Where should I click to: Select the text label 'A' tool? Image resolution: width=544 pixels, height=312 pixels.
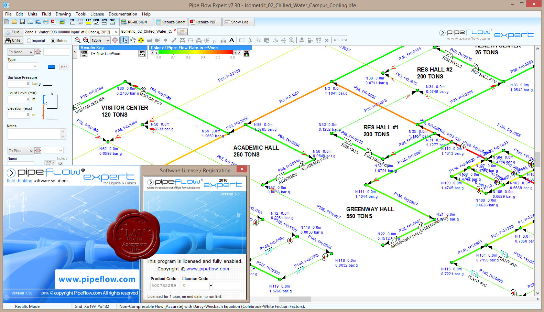(232, 40)
